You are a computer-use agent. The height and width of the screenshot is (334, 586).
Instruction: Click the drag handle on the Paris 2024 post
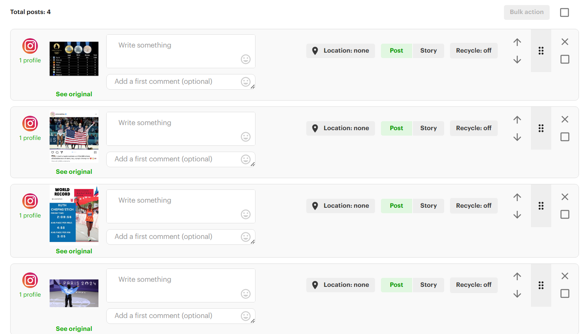pos(541,285)
